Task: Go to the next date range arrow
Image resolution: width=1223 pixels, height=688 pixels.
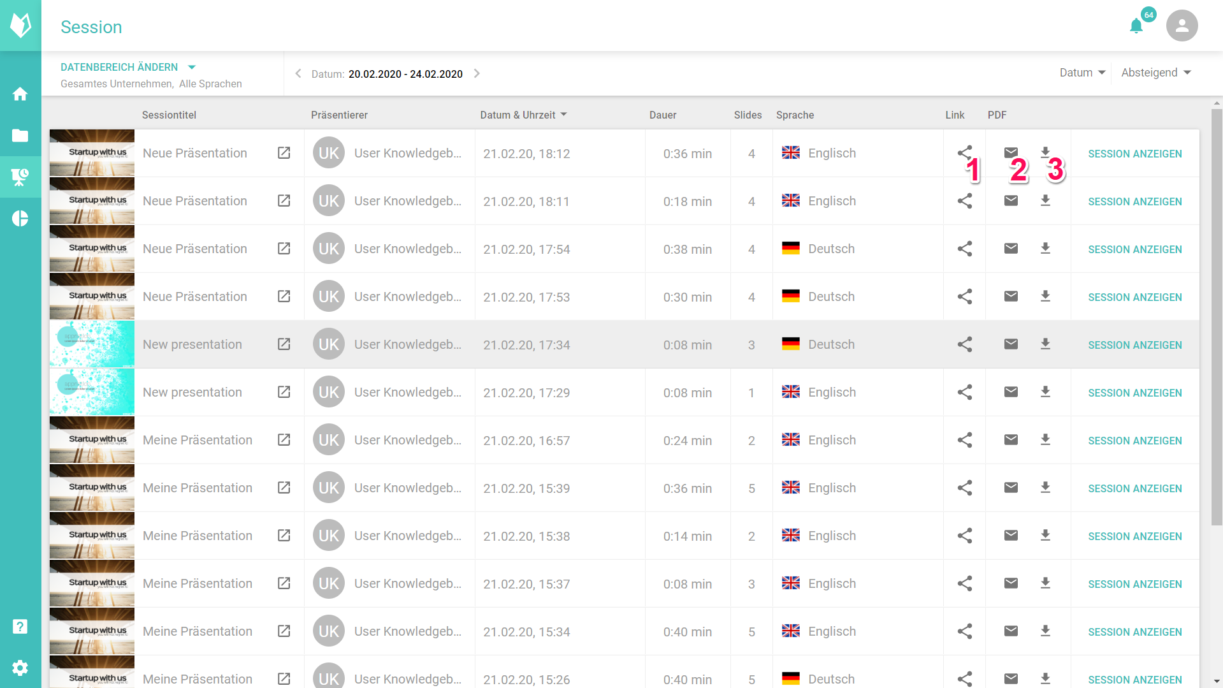Action: point(477,74)
